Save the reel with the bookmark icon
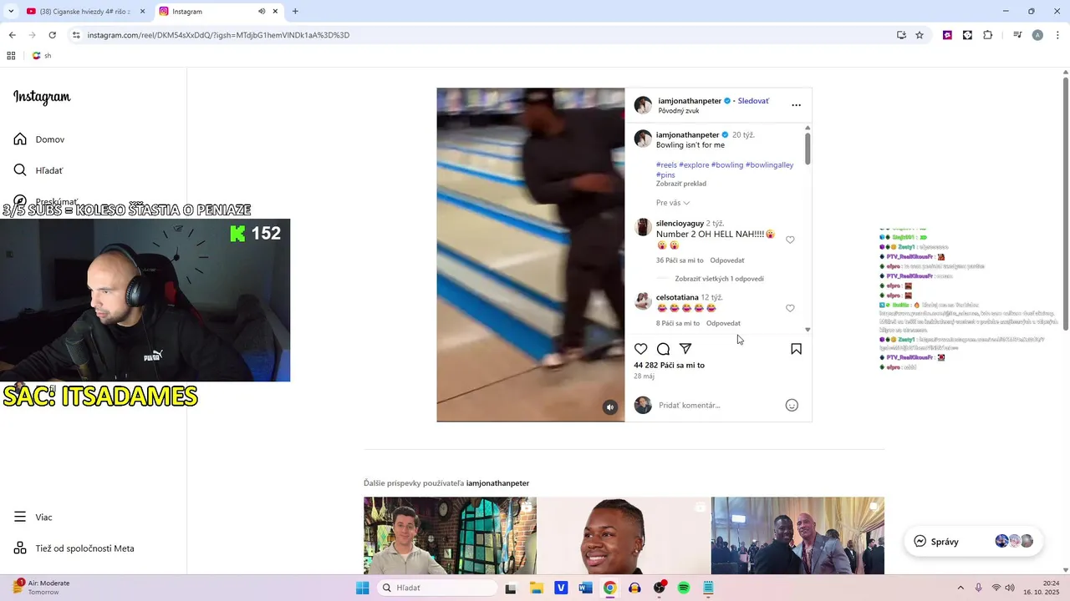Viewport: 1070px width, 601px height. (796, 349)
